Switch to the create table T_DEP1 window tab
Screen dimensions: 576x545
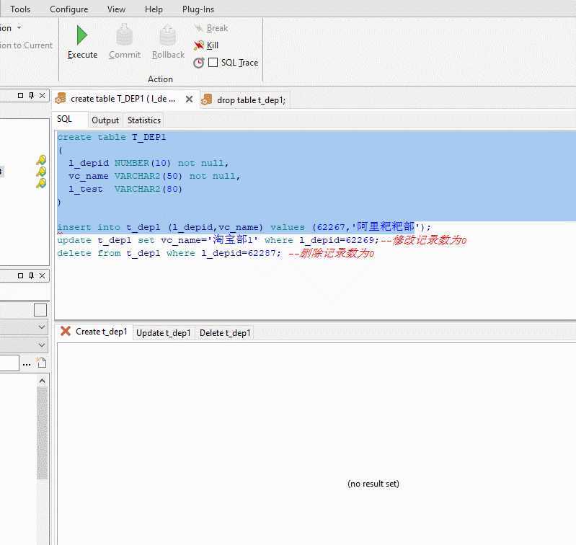point(123,99)
